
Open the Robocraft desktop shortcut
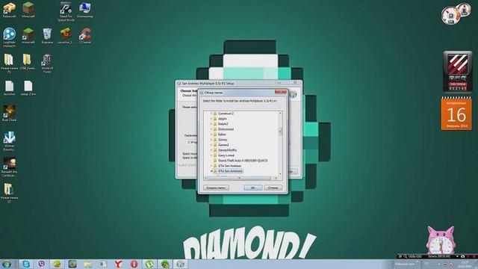pos(9,10)
